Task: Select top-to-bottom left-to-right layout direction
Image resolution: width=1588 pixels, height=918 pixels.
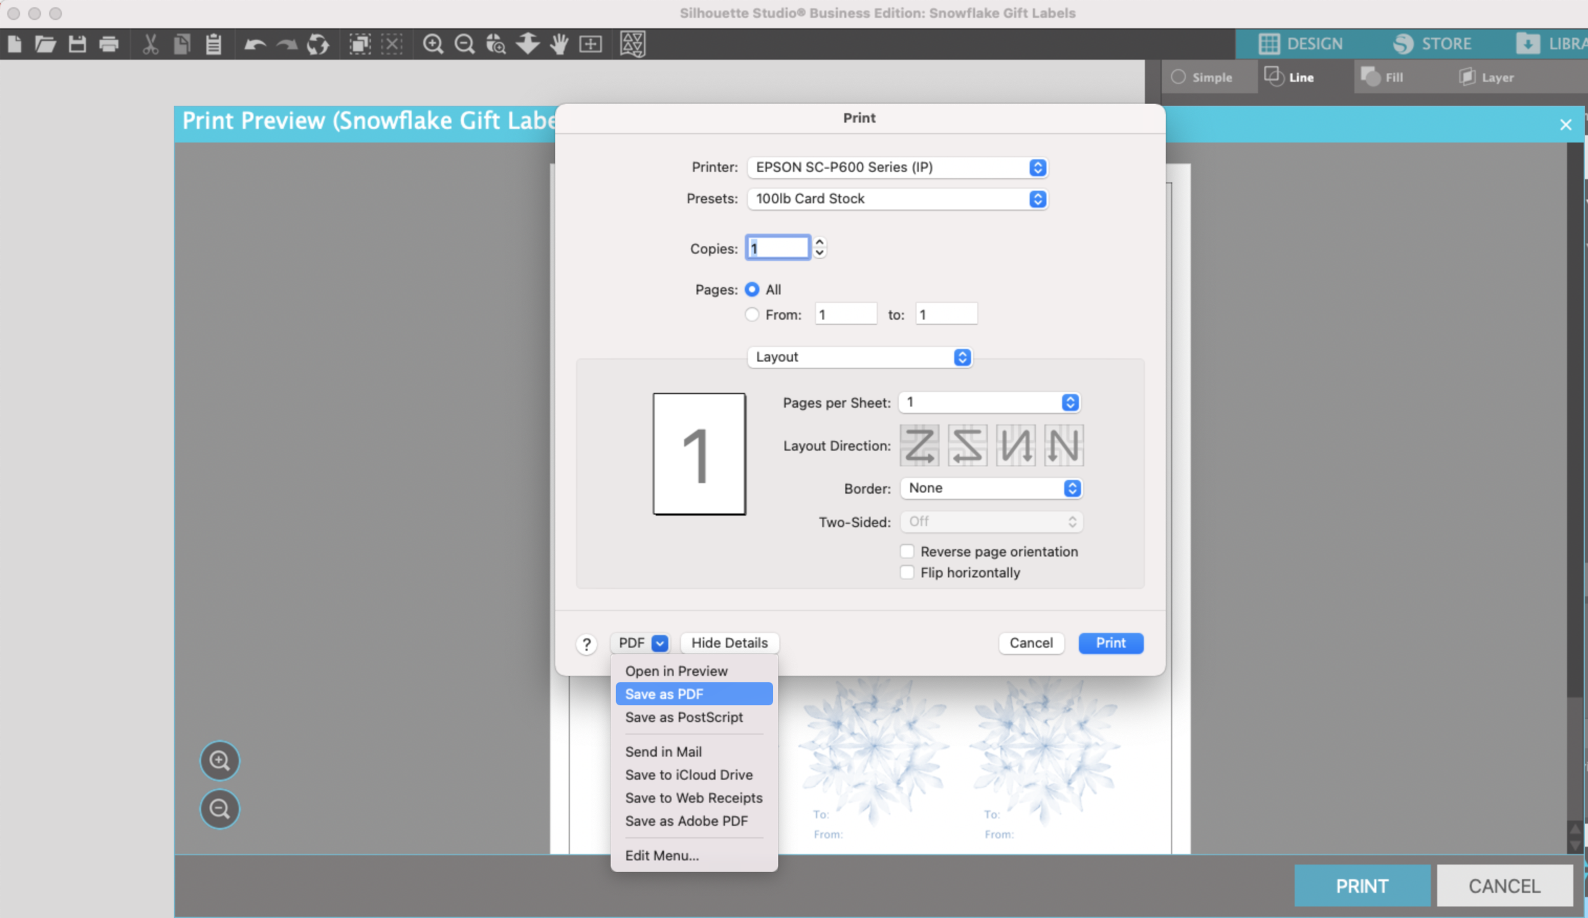Action: pos(1016,445)
